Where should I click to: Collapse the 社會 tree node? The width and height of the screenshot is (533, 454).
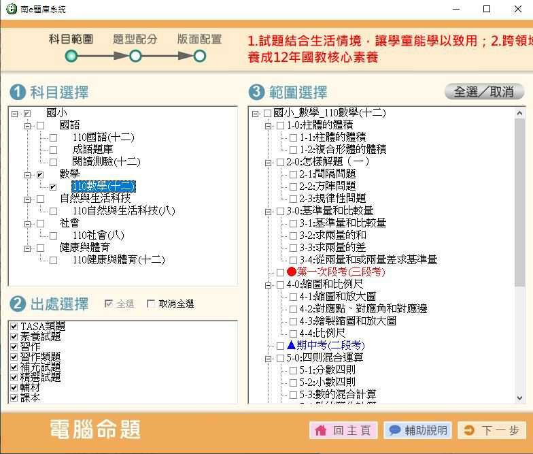[x=27, y=224]
